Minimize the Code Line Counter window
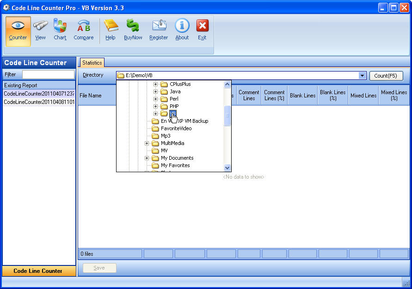412x289 pixels. pyautogui.click(x=383, y=8)
